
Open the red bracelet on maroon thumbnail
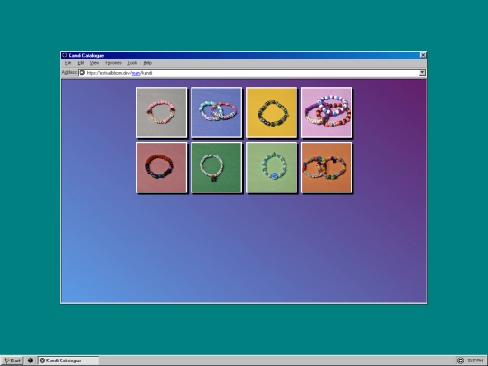pos(162,167)
